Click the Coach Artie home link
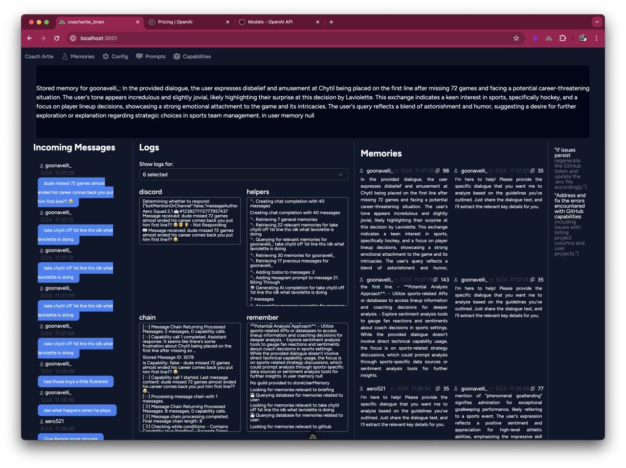Viewport: 626px width, 468px height. click(39, 56)
